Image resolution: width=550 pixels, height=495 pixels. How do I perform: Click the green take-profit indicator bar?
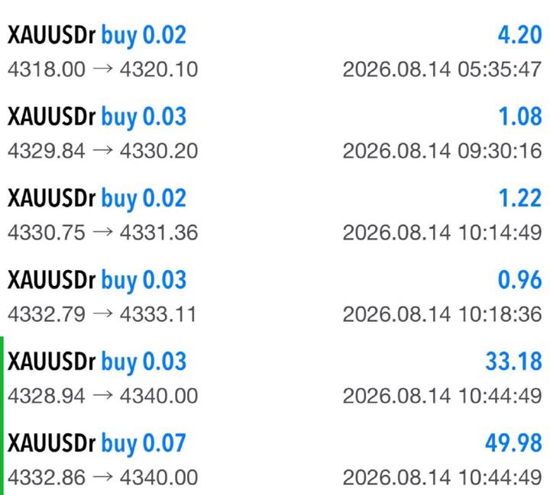pyautogui.click(x=2, y=416)
